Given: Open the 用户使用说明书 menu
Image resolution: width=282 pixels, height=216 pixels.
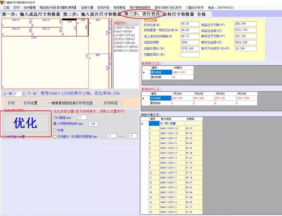Looking at the screenshot, I should 140,8.
